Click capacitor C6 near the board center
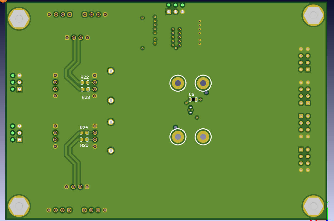The width and height of the screenshot is (334, 221). tap(194, 99)
